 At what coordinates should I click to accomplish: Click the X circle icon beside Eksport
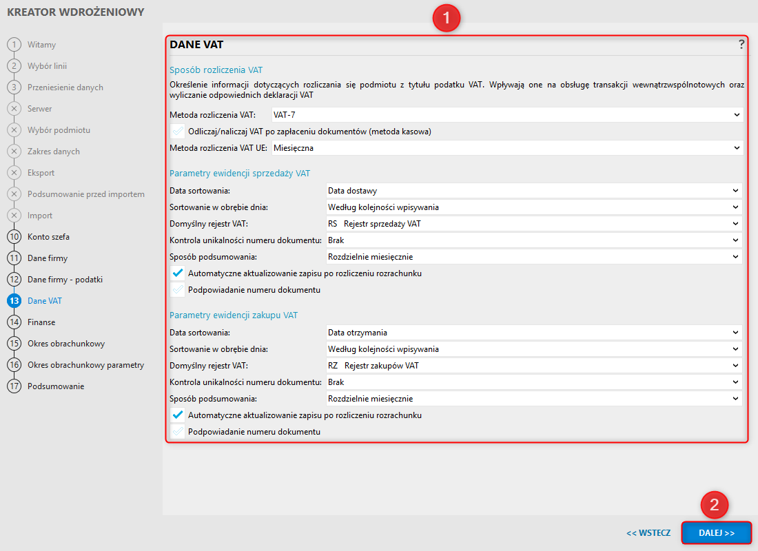tap(14, 173)
